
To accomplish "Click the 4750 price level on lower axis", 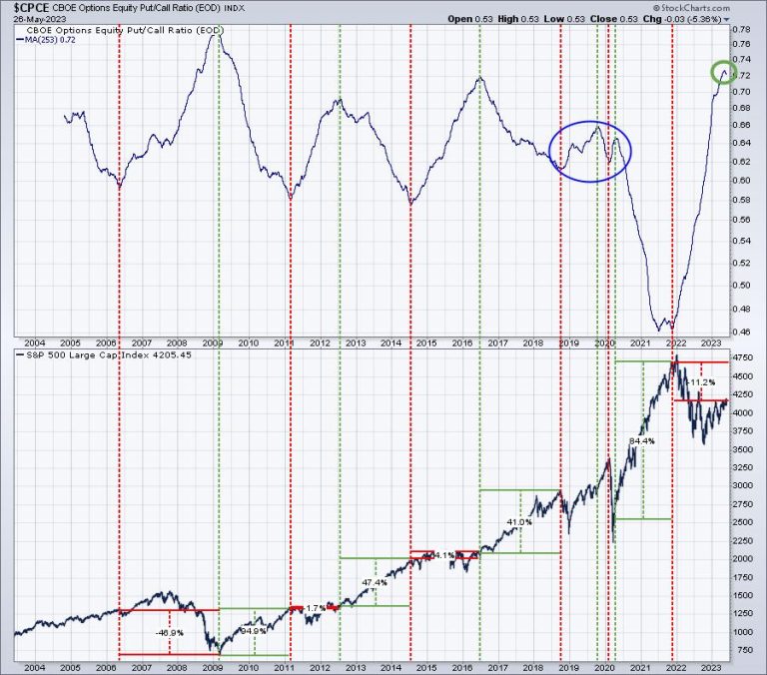I will tap(742, 357).
